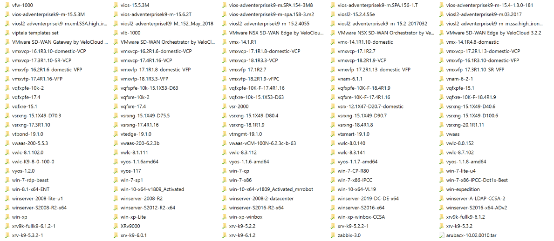This screenshot has width=554, height=241.
Task: Select folder icon of win-7-cp
Action: pyautogui.click(x=225, y=171)
